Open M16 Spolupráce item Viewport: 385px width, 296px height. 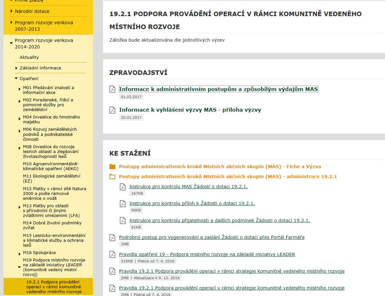(39, 252)
